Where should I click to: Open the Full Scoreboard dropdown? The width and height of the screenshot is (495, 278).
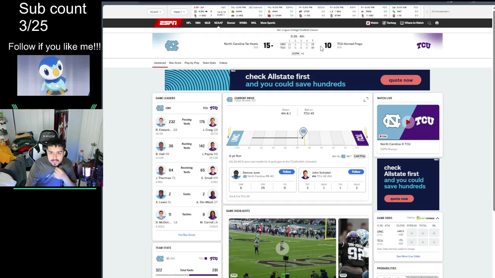(x=440, y=12)
